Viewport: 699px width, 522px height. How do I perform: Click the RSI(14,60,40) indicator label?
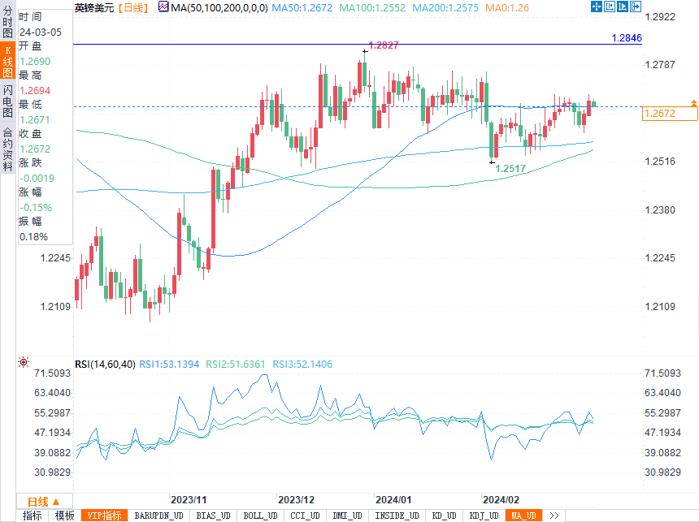coord(105,365)
